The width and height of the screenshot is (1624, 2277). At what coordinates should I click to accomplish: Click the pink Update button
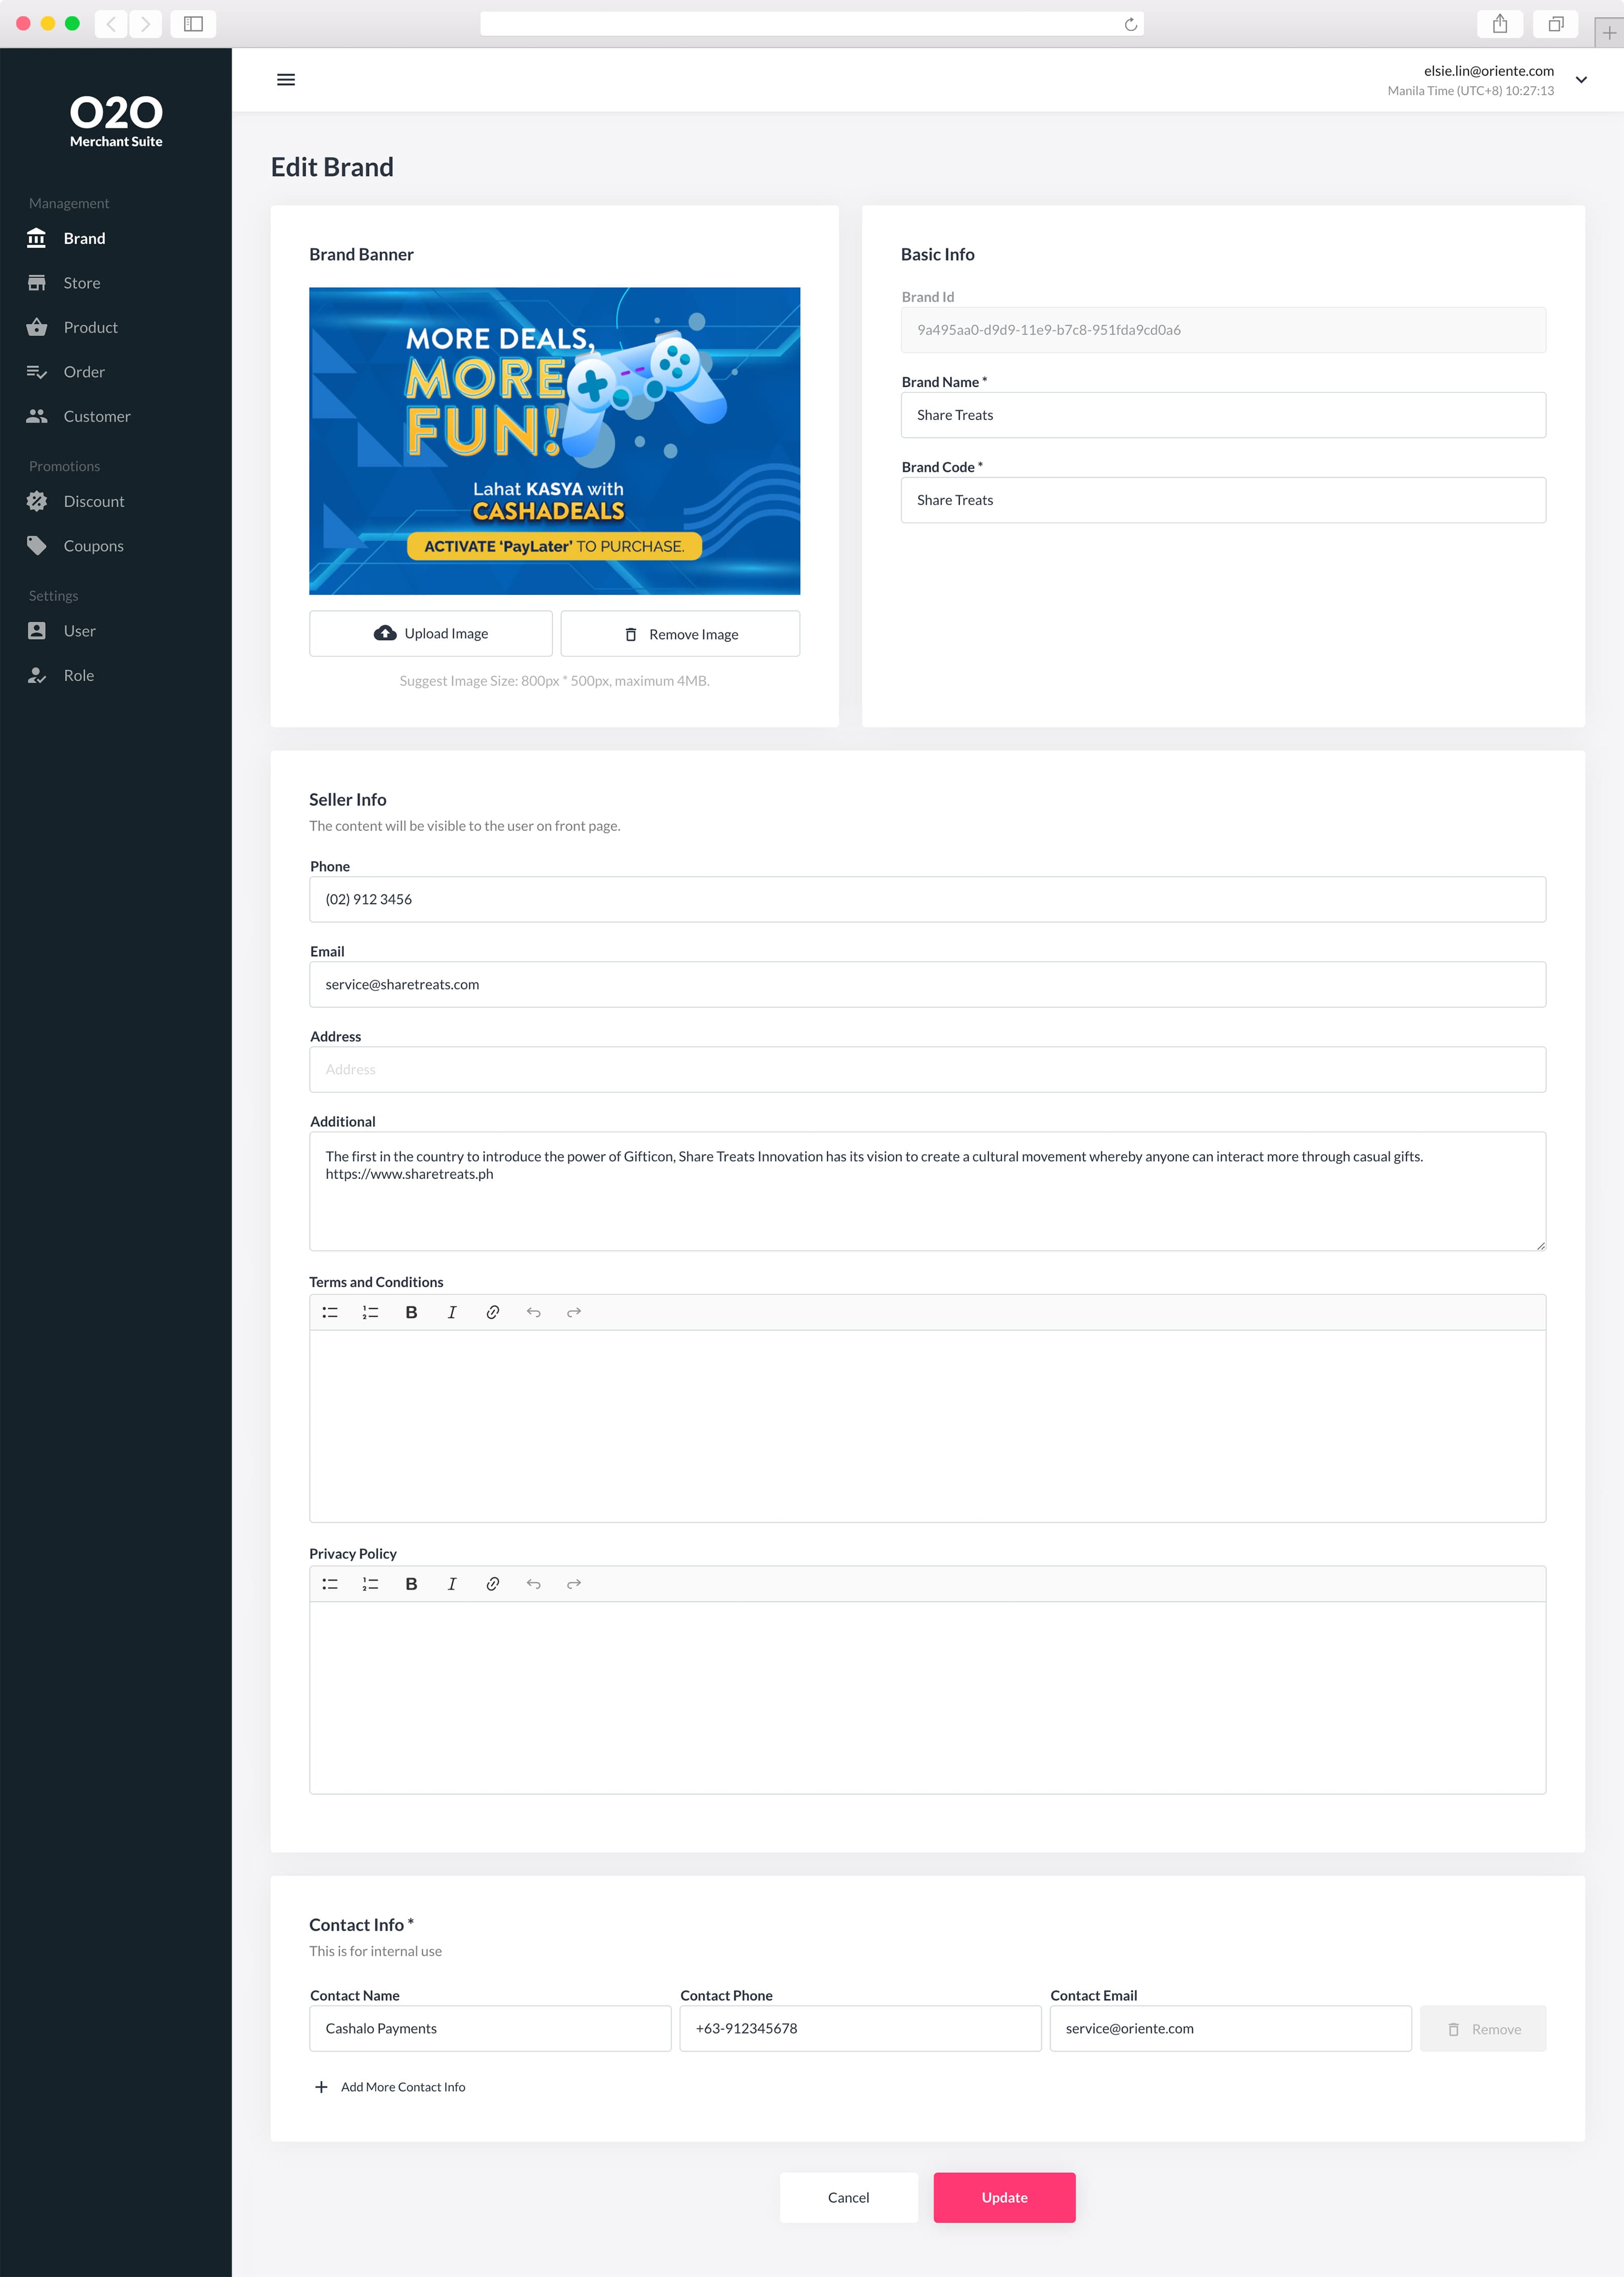tap(1004, 2197)
